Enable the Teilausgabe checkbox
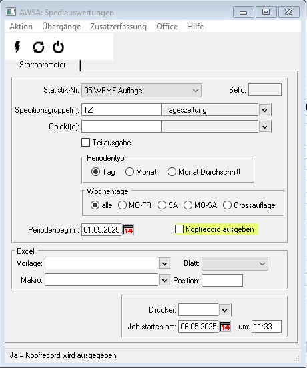Viewport: 307px width, 368px height. [85, 143]
